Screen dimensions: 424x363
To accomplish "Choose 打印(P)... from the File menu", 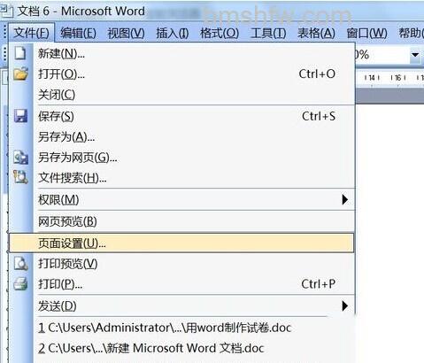I will coord(181,284).
